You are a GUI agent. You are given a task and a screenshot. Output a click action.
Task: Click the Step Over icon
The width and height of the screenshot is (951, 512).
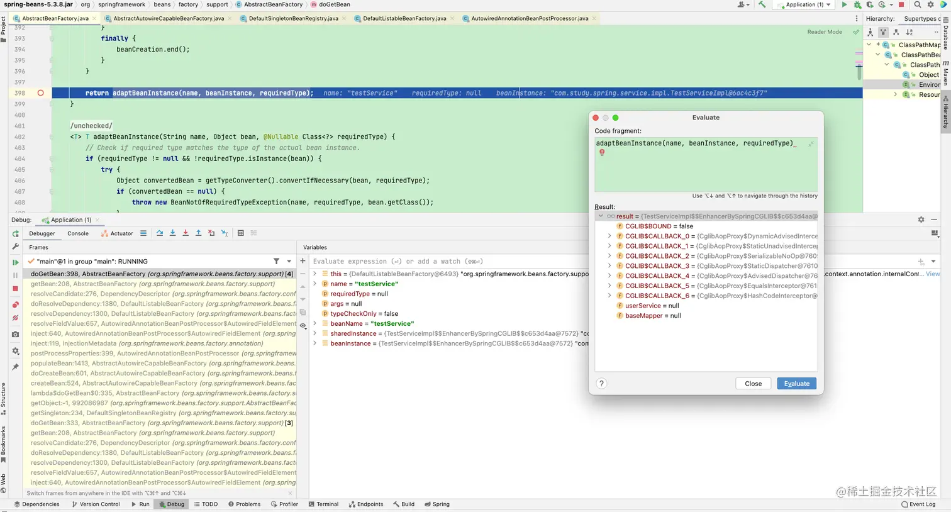coord(160,233)
